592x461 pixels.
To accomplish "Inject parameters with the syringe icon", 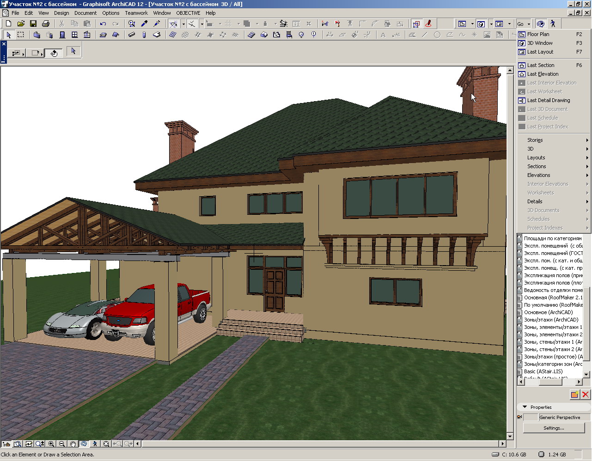I will pos(157,24).
